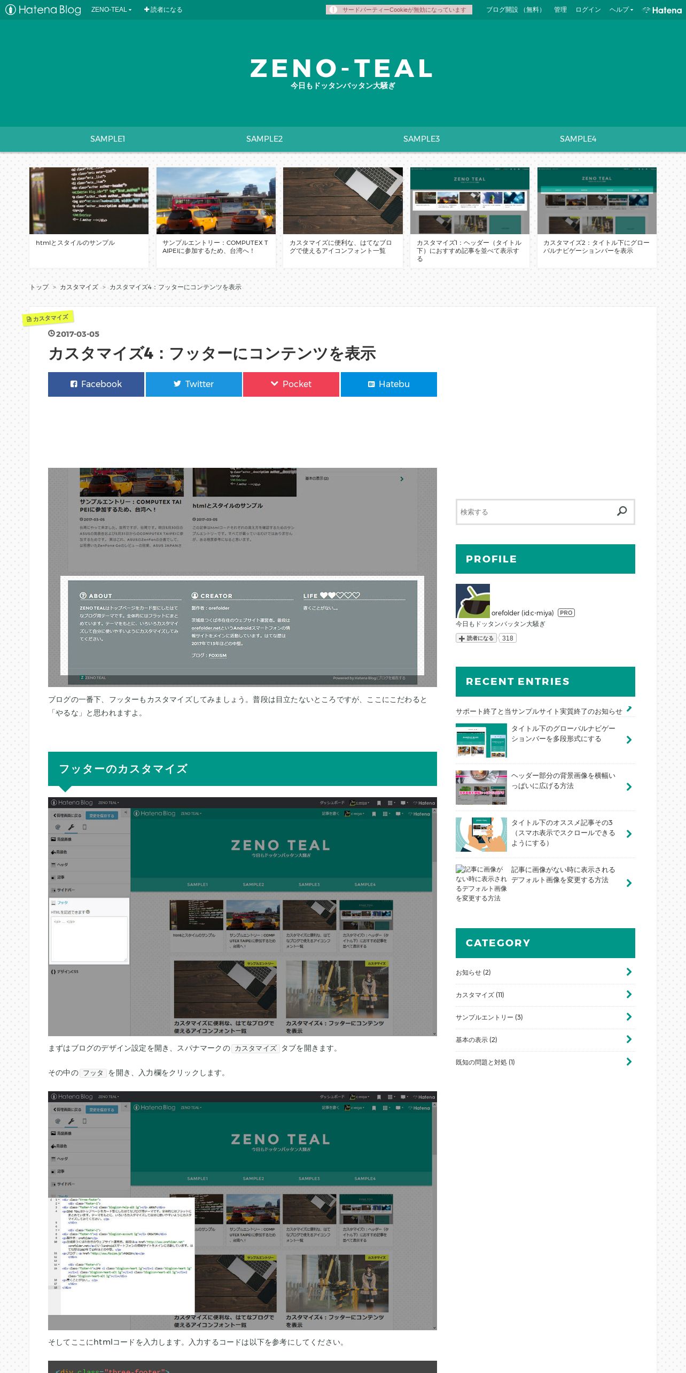
Task: Click article title カスタマイズ4
Action: (x=212, y=353)
